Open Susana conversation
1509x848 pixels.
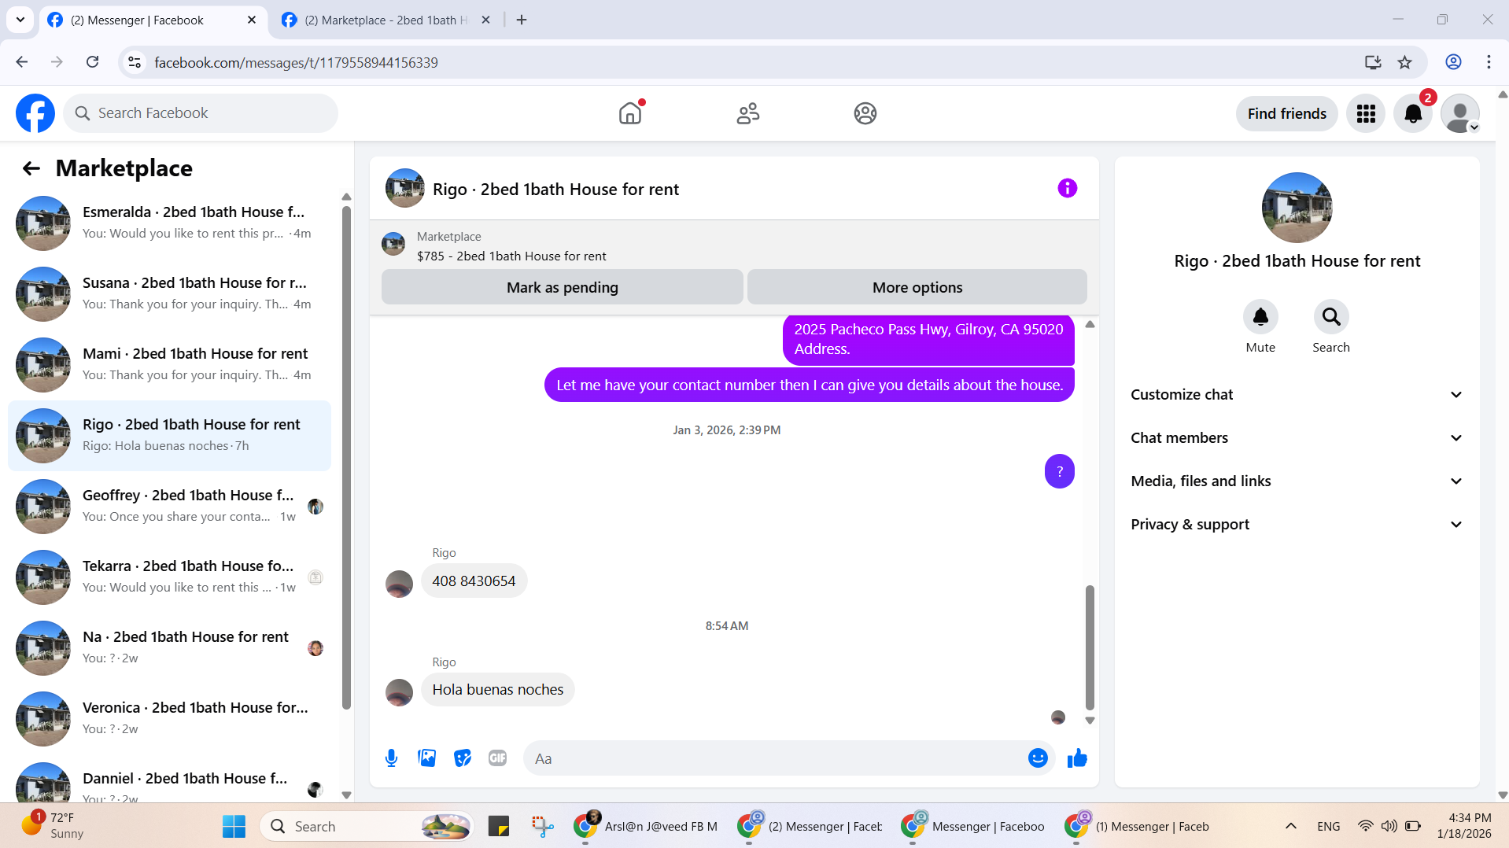click(x=169, y=294)
